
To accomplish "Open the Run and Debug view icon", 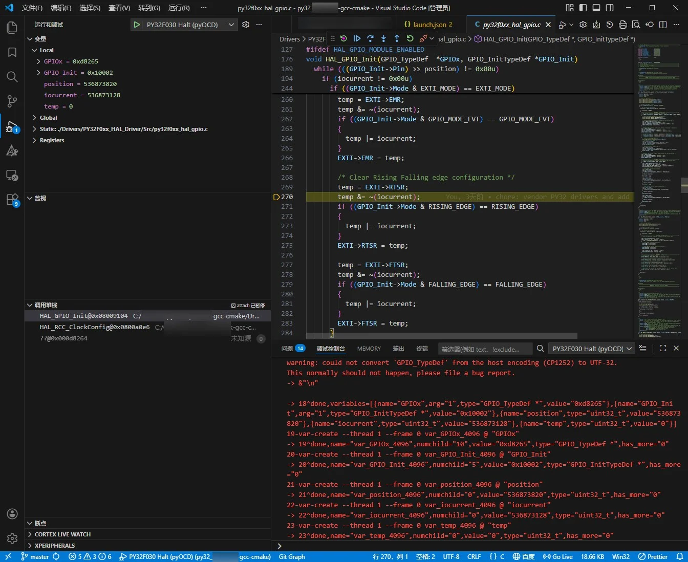I will (12, 126).
